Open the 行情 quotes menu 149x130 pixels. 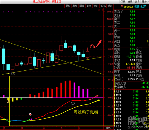pyautogui.click(x=123, y=1)
